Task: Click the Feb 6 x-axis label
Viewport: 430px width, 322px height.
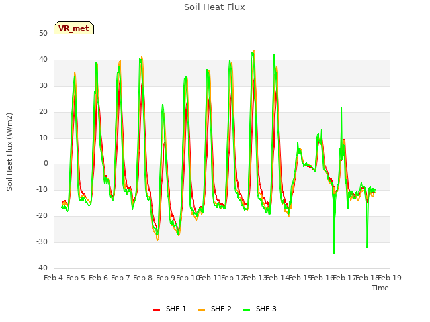Action: [98, 278]
